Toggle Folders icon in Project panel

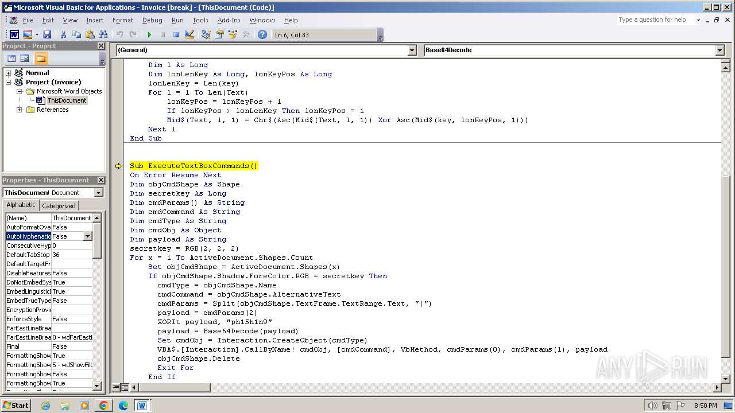41,59
